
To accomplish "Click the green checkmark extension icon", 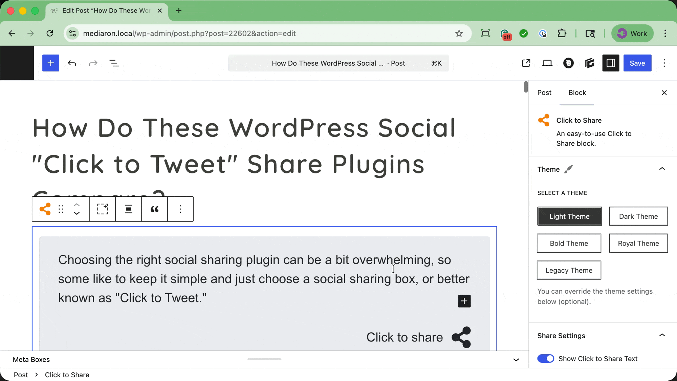I will pyautogui.click(x=524, y=33).
